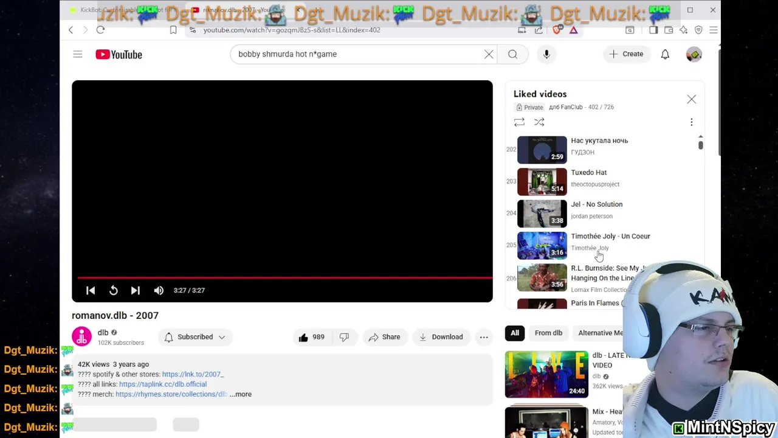Screen dimensions: 778x438
Task: Go to YouTube home via logo
Action: [119, 54]
